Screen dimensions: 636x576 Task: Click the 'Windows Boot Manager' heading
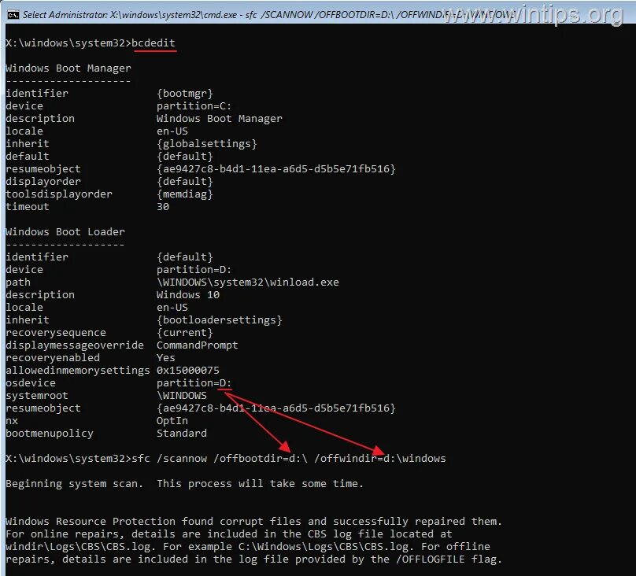tap(68, 68)
